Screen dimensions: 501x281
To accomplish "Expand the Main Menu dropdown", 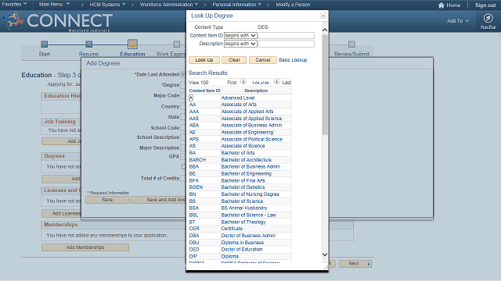I will point(54,5).
